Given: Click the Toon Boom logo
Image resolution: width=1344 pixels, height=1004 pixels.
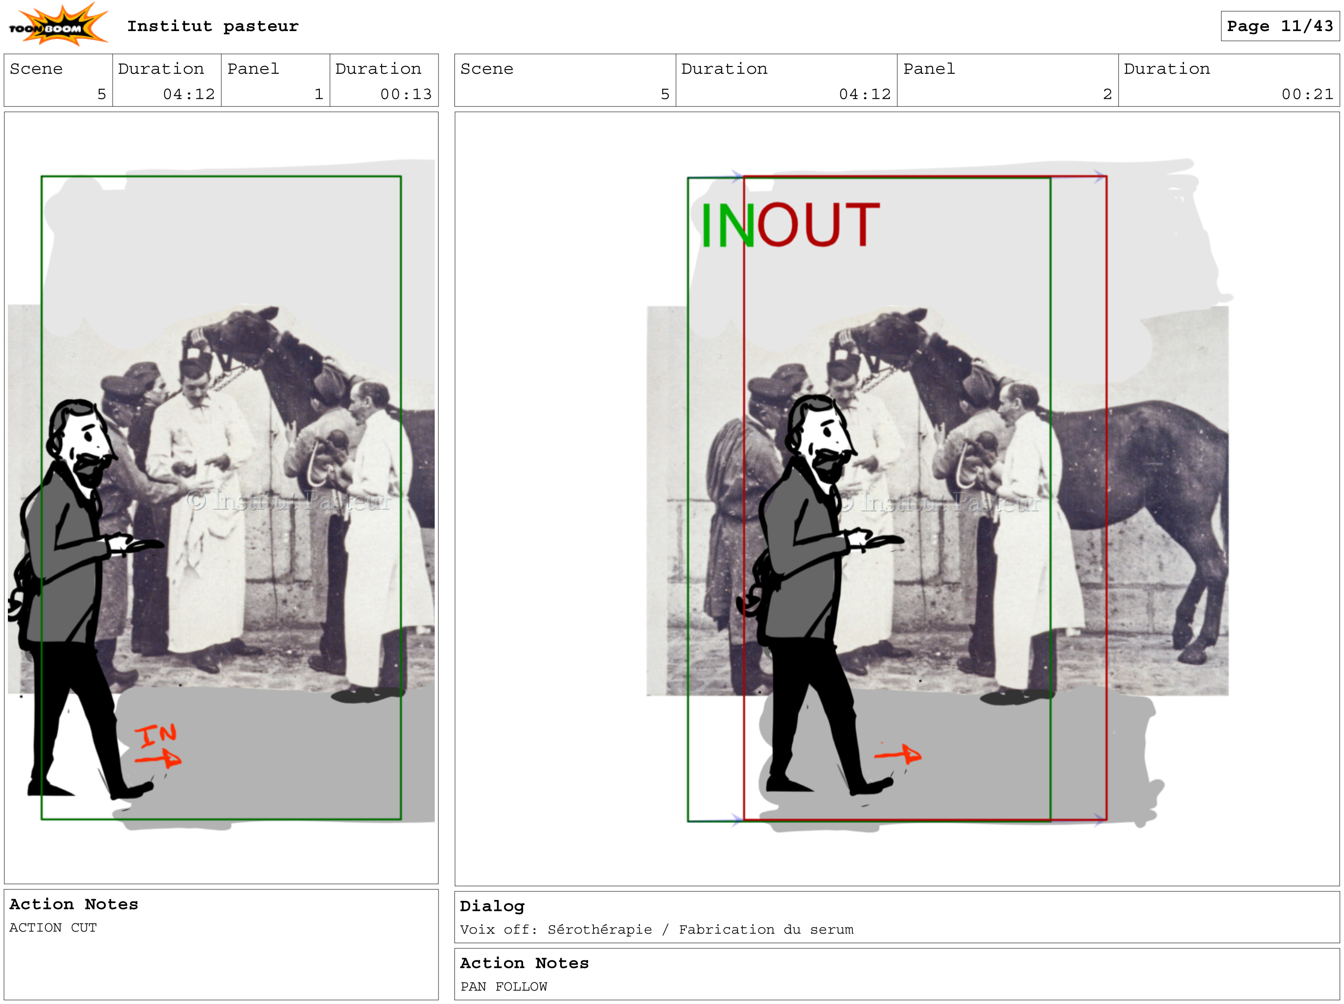Looking at the screenshot, I should [x=58, y=25].
